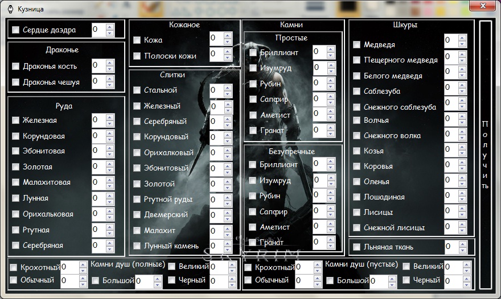Decrease Сапфир count in Безупречные

[x=331, y=214]
